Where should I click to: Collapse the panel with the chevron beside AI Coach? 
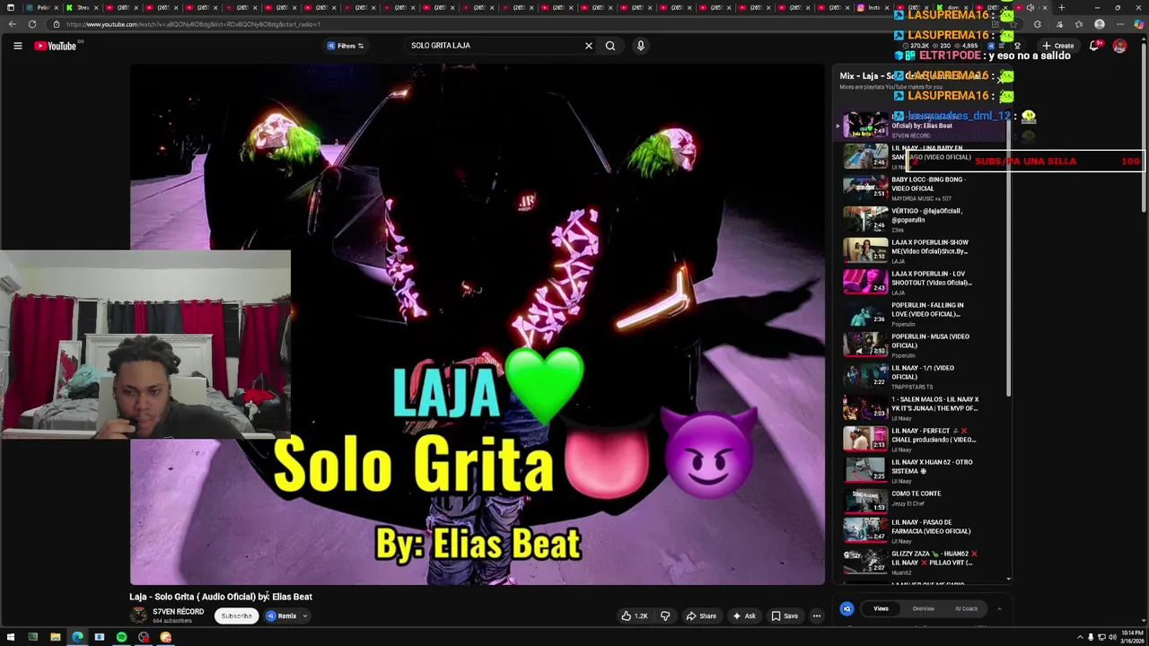pyautogui.click(x=999, y=609)
